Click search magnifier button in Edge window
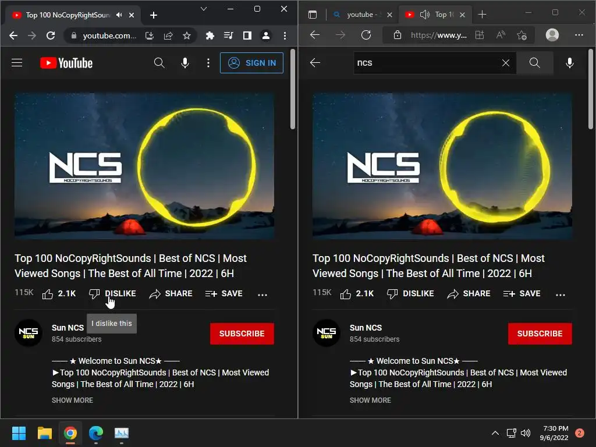 (535, 63)
